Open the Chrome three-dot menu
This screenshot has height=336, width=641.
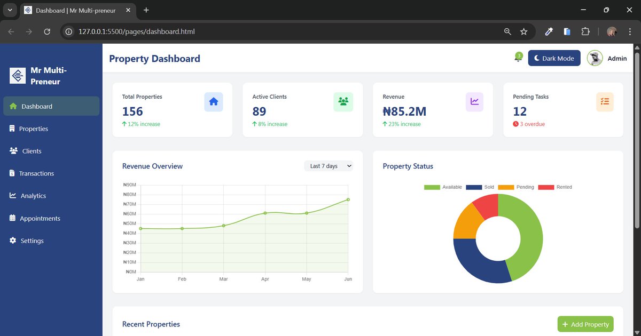pos(630,31)
